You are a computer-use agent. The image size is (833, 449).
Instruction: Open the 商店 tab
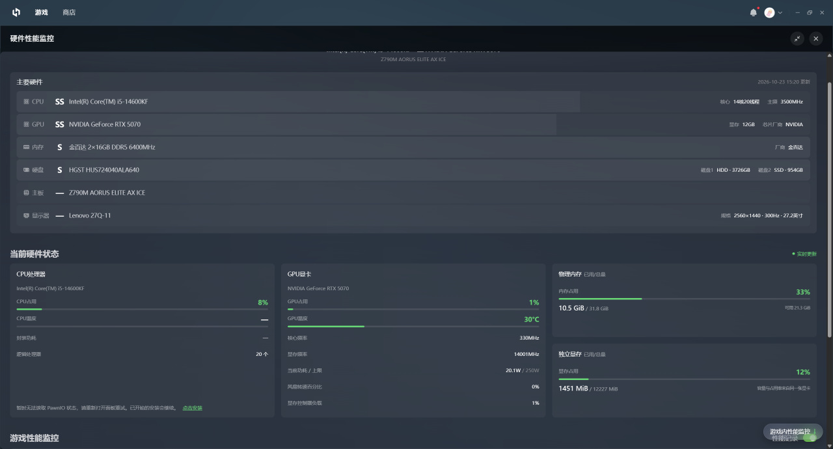click(69, 12)
